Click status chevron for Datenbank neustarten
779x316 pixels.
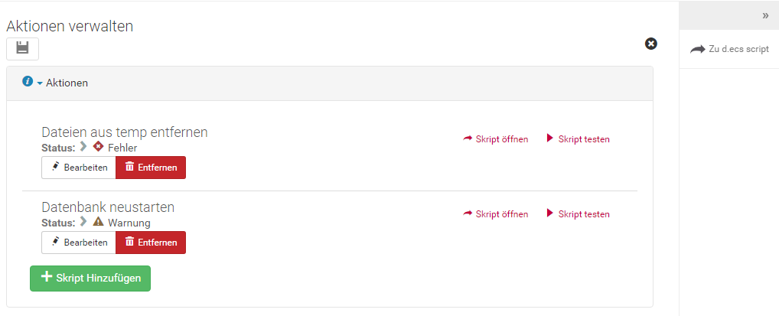tap(83, 222)
